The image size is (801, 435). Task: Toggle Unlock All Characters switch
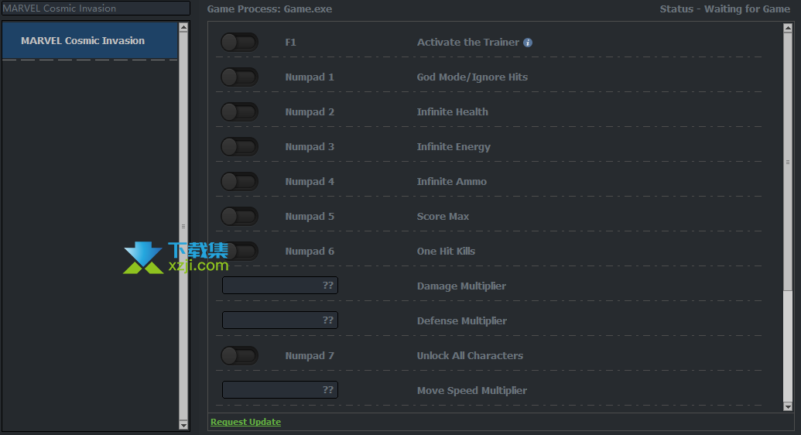point(239,356)
